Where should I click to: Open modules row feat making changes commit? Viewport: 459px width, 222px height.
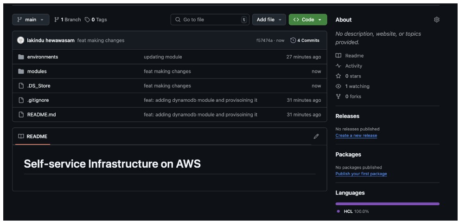click(x=167, y=71)
